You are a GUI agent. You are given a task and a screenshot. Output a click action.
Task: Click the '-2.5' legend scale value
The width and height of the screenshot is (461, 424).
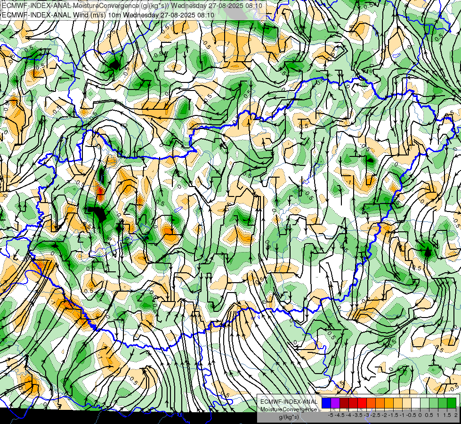click(375, 415)
